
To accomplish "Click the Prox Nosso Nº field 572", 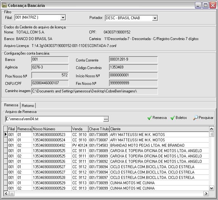I will coord(50,75).
